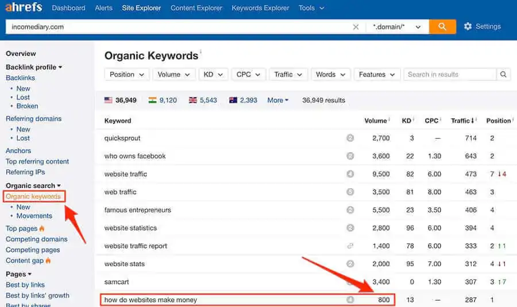Open the Settings gear icon
Image resolution: width=517 pixels, height=307 pixels.
[468, 26]
